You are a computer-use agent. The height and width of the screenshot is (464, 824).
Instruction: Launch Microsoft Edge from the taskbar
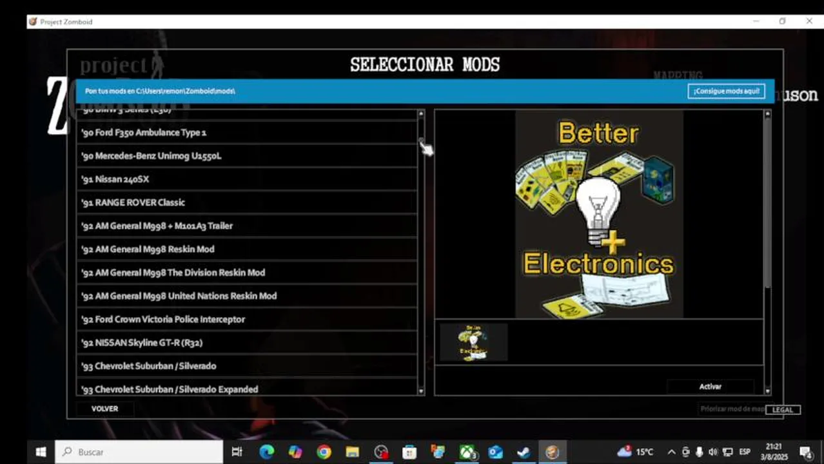[266, 452]
